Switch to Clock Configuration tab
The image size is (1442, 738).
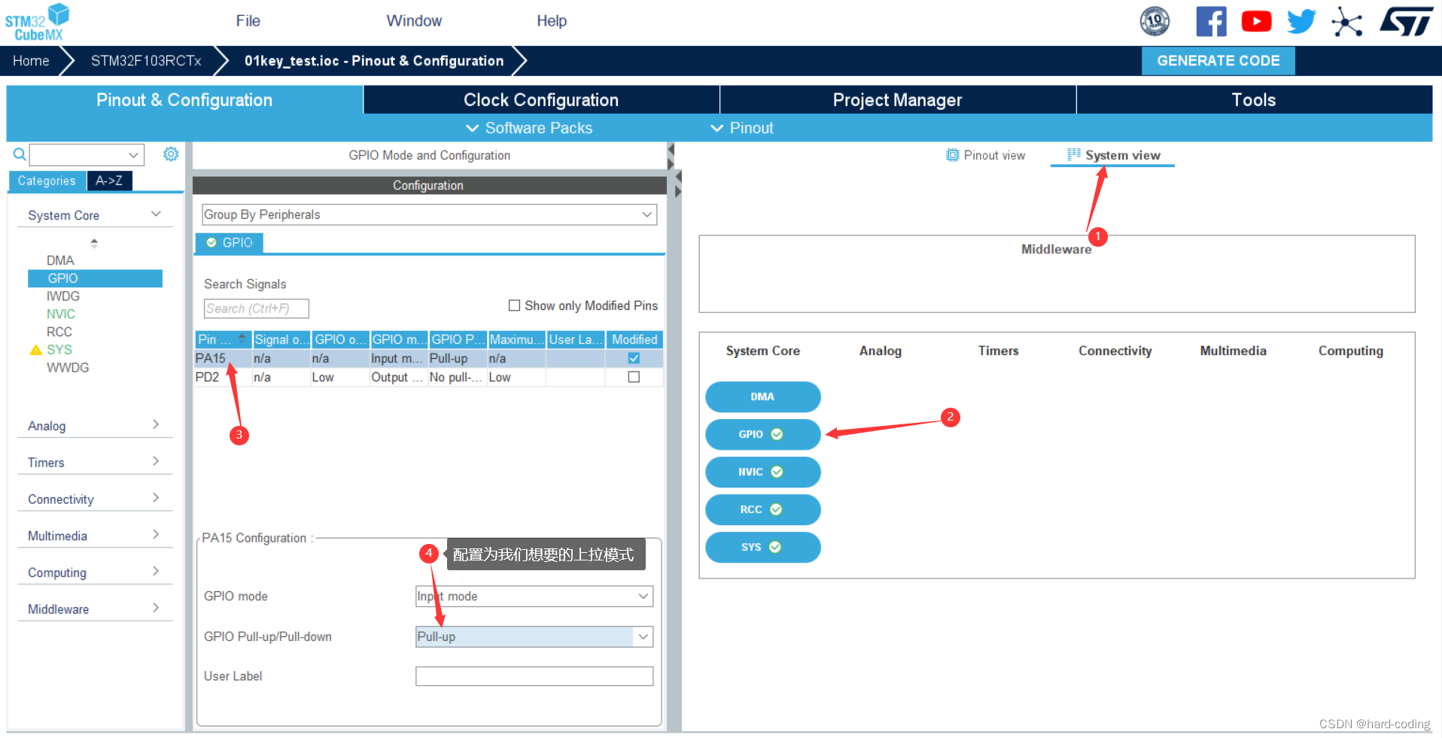point(541,99)
